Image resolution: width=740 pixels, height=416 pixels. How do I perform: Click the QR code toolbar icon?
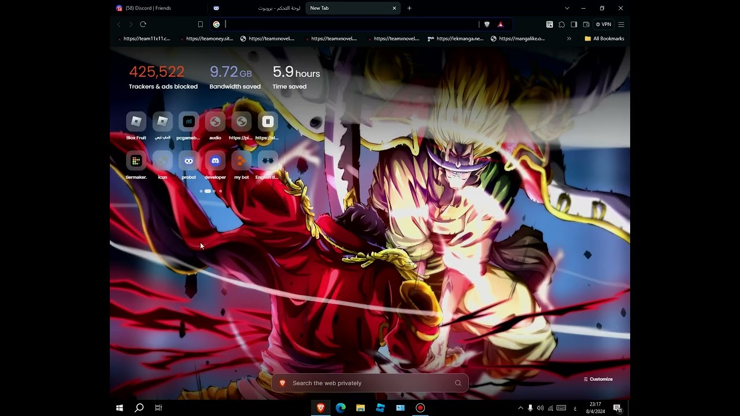(x=549, y=24)
